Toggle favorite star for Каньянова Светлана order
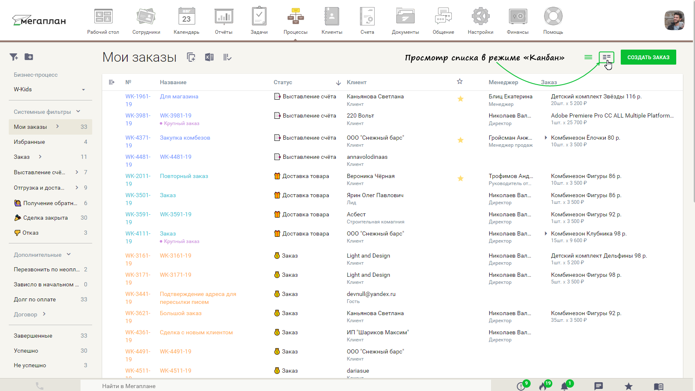This screenshot has width=695, height=391. pos(461,99)
